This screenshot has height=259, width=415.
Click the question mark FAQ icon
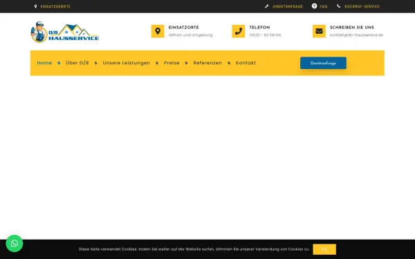coord(314,6)
